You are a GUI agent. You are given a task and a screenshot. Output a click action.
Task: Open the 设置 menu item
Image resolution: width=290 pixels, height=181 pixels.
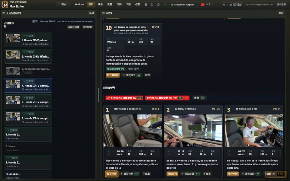[110, 5]
